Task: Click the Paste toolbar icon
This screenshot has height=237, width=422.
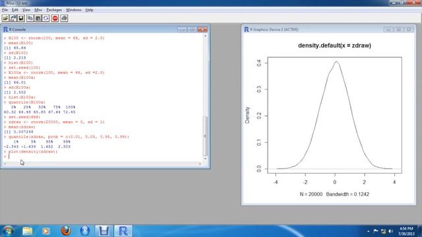Action: (38, 18)
